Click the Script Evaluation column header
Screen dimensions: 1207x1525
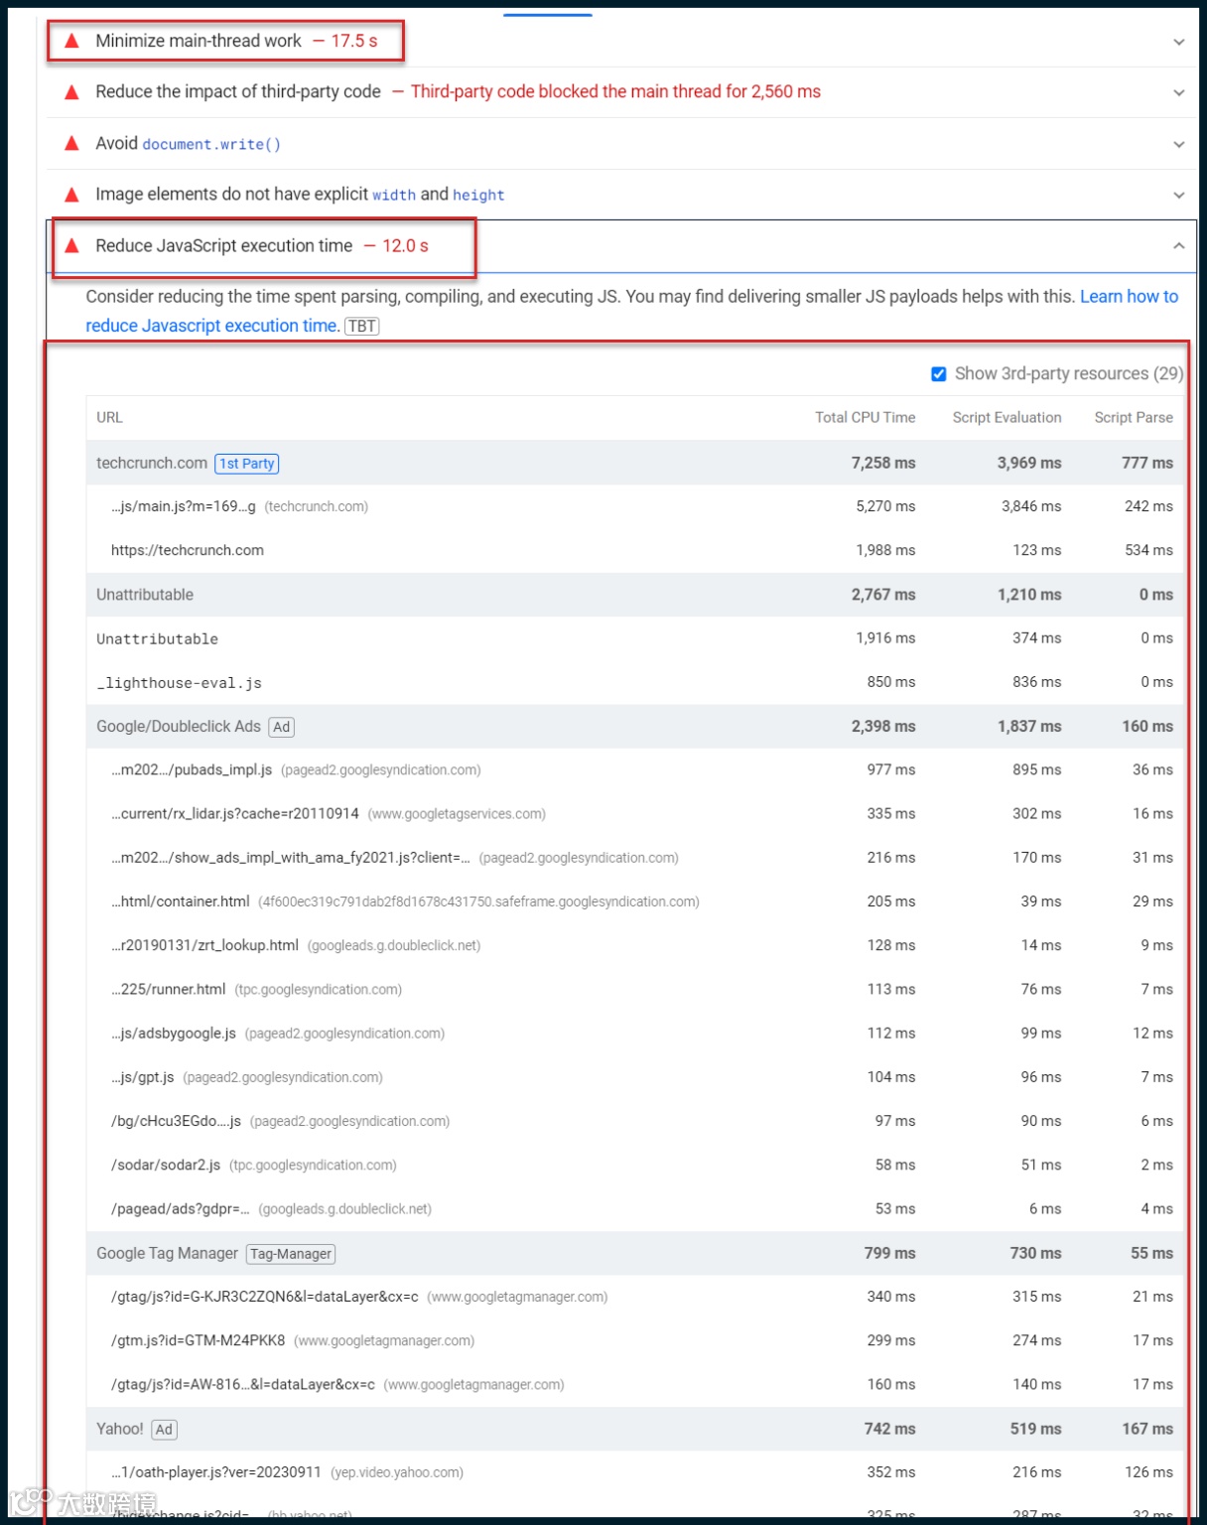[1006, 418]
